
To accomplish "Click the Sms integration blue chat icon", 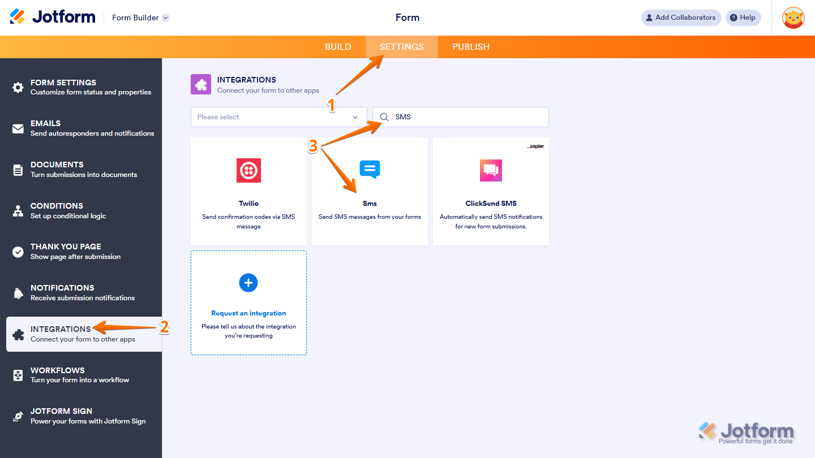I will (370, 170).
